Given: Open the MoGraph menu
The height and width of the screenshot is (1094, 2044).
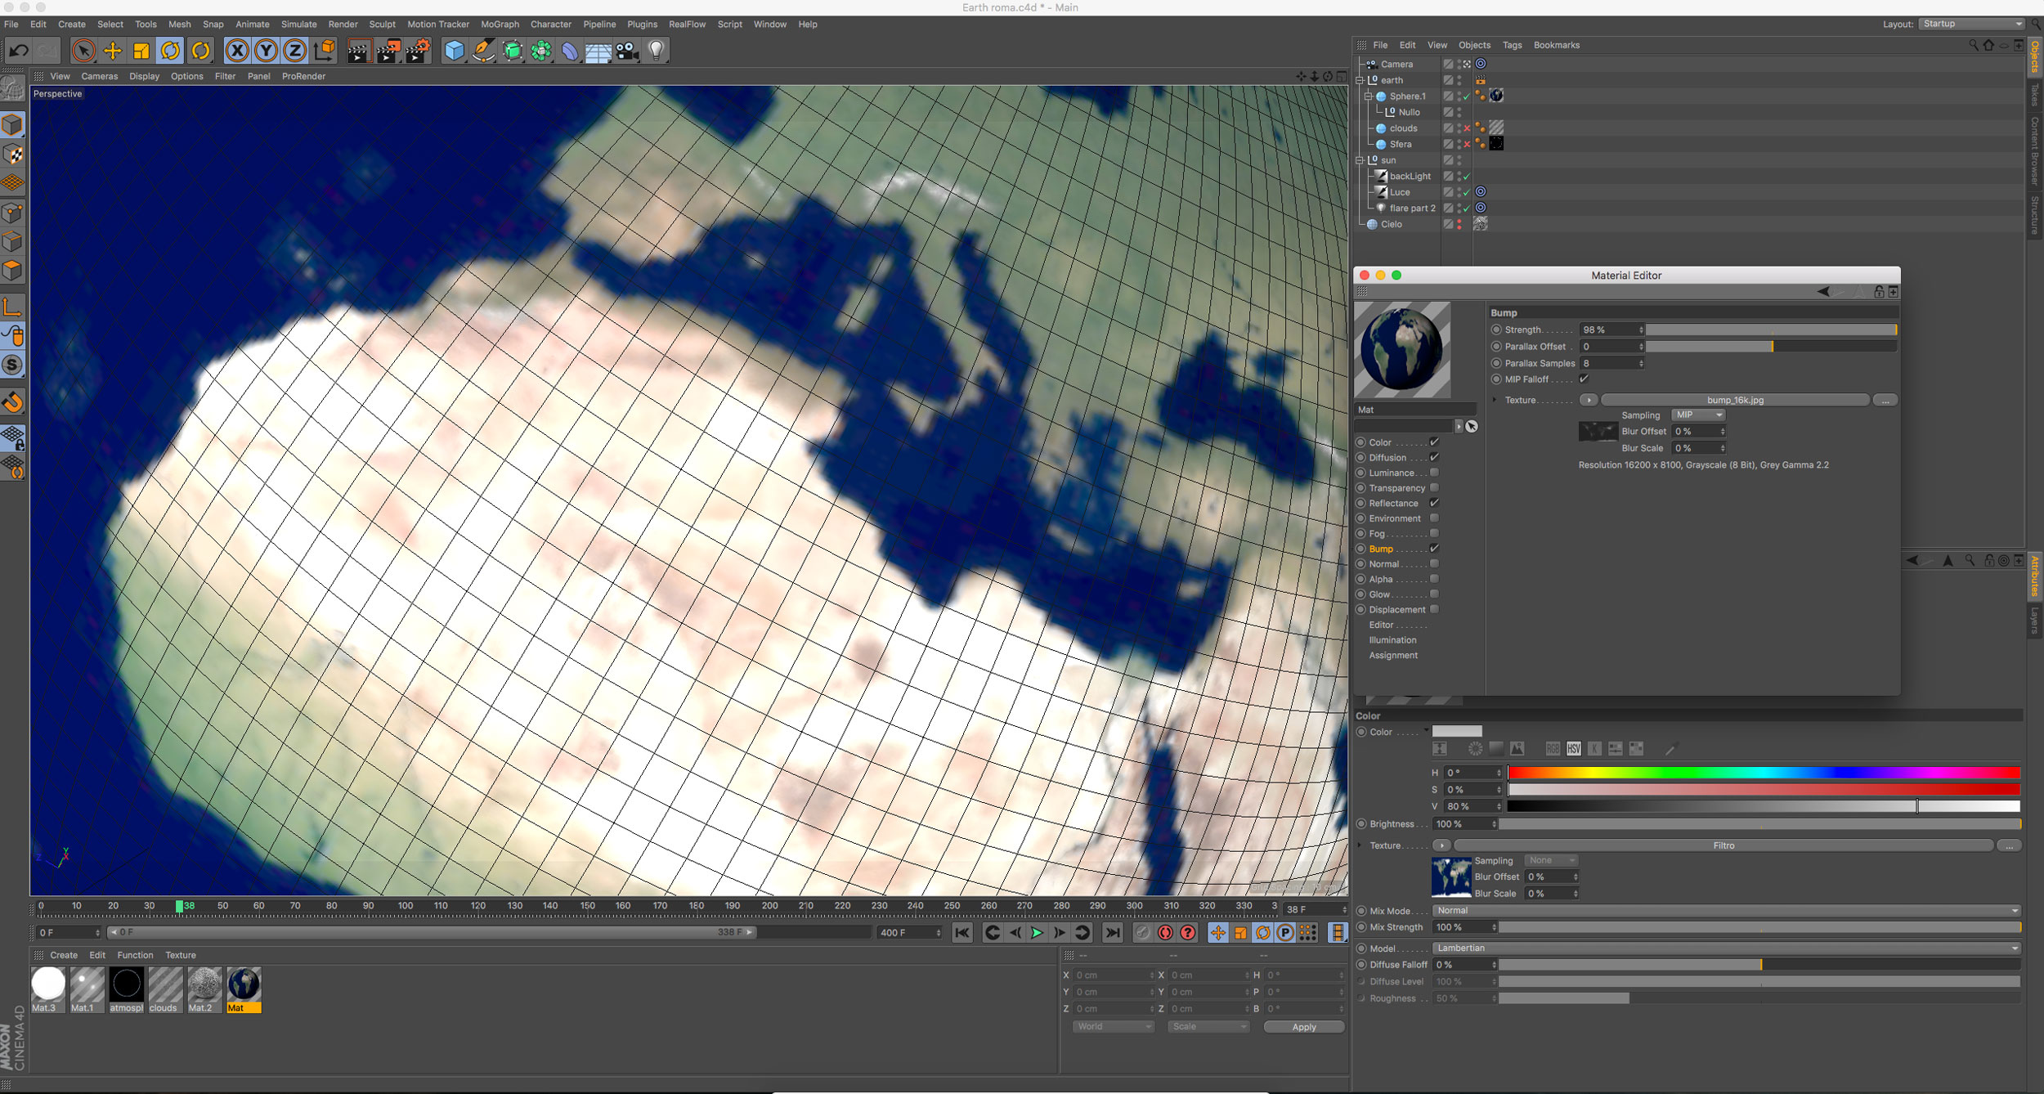Looking at the screenshot, I should [500, 25].
